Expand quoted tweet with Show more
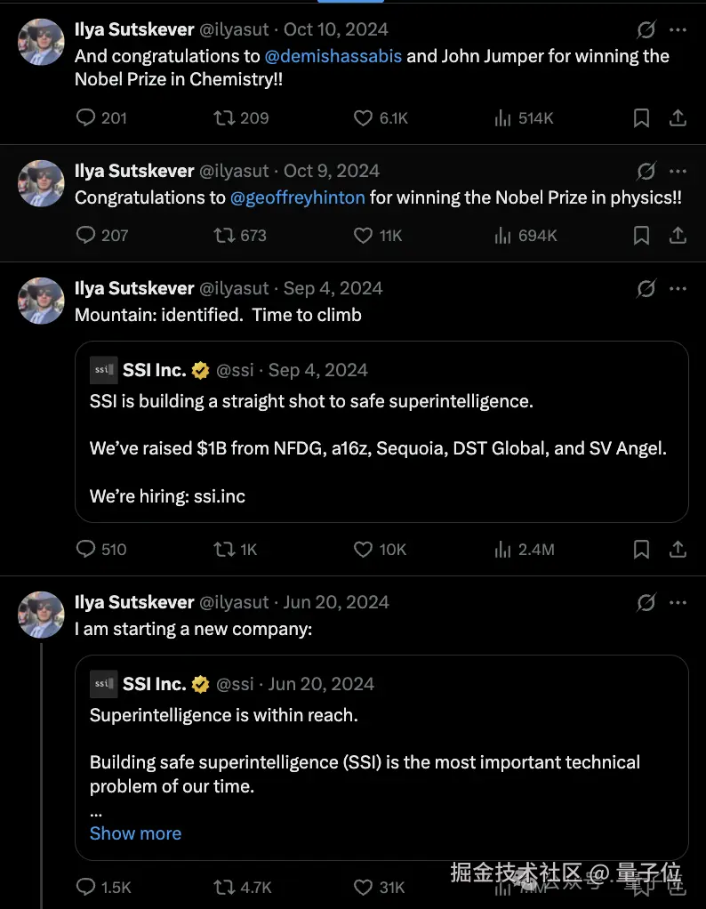The image size is (706, 909). coord(135,833)
